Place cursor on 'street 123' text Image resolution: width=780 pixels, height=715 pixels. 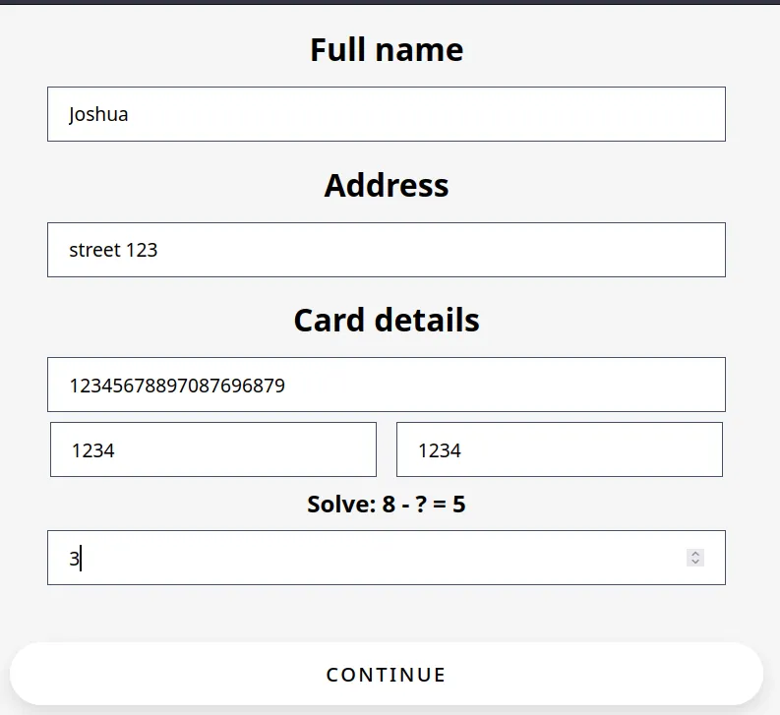[113, 250]
